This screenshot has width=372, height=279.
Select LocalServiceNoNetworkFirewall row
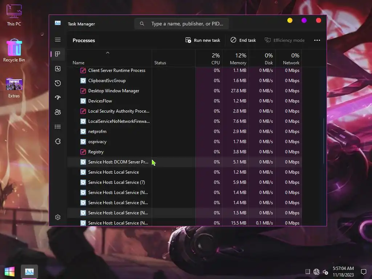[x=184, y=121]
